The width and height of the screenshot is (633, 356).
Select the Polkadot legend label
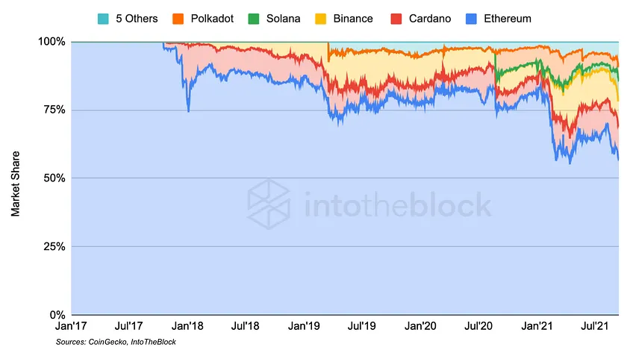(212, 19)
